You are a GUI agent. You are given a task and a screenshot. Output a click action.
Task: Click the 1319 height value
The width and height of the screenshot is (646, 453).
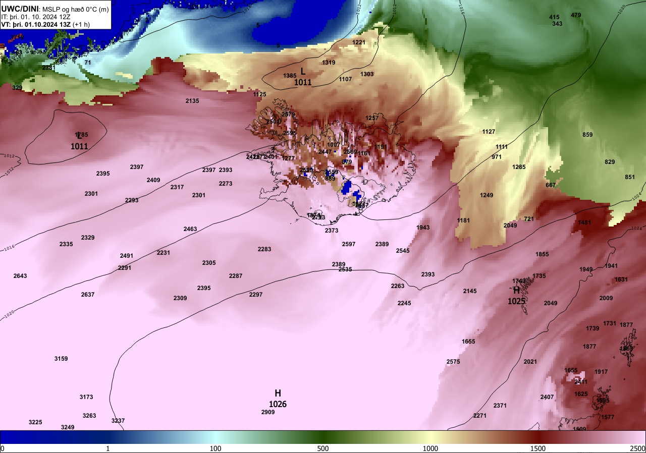tap(329, 63)
